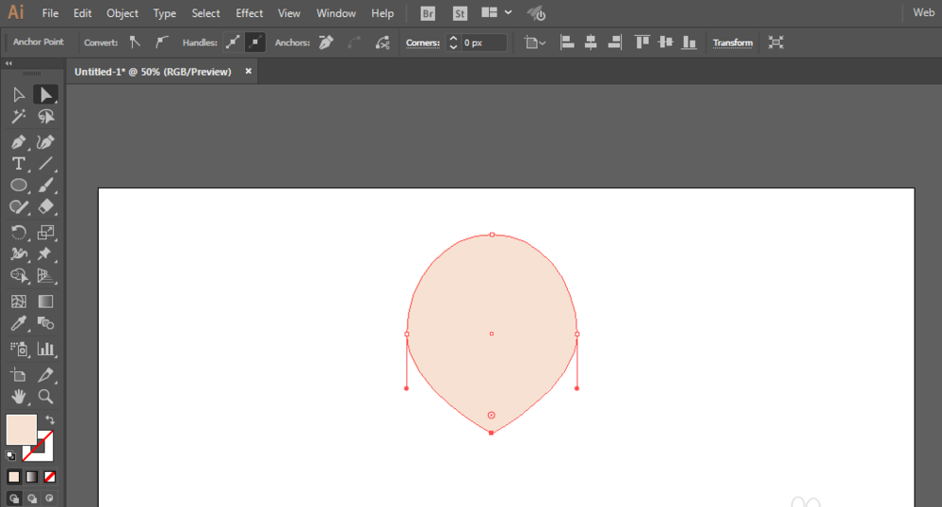Select the Slice tool
Image resolution: width=942 pixels, height=507 pixels.
(x=45, y=375)
